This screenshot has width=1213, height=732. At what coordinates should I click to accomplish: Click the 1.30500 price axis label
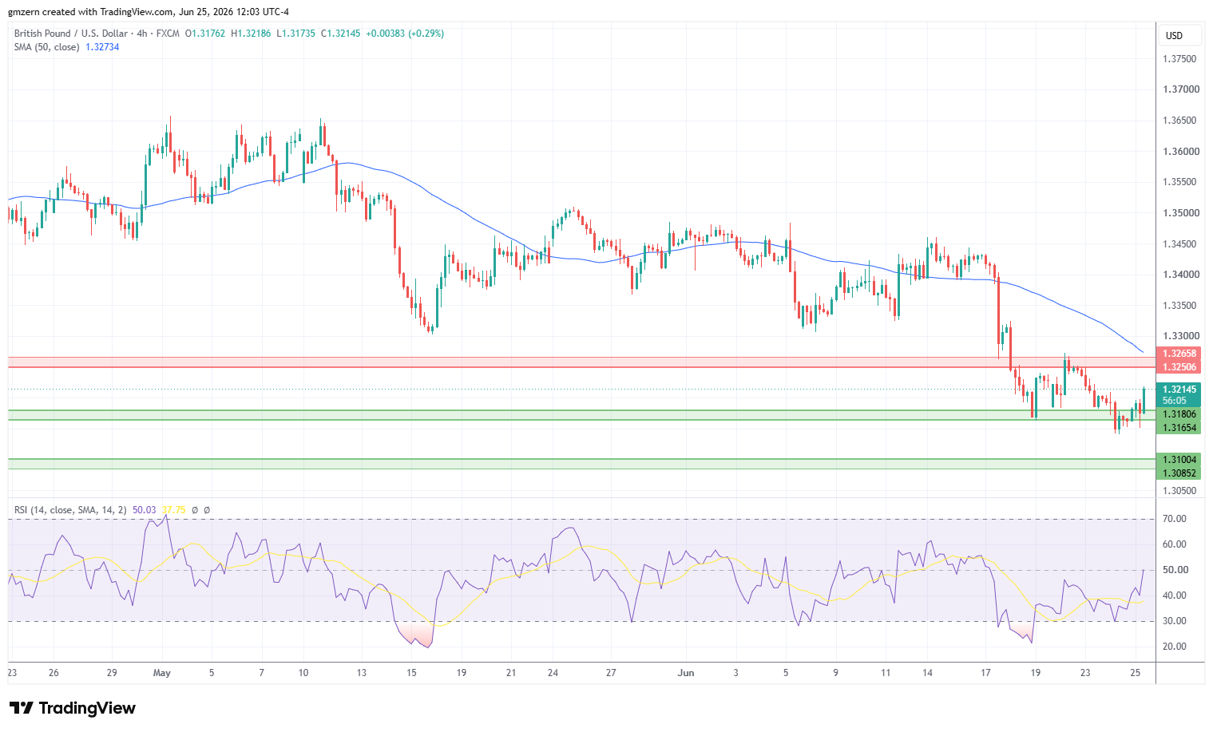point(1179,491)
